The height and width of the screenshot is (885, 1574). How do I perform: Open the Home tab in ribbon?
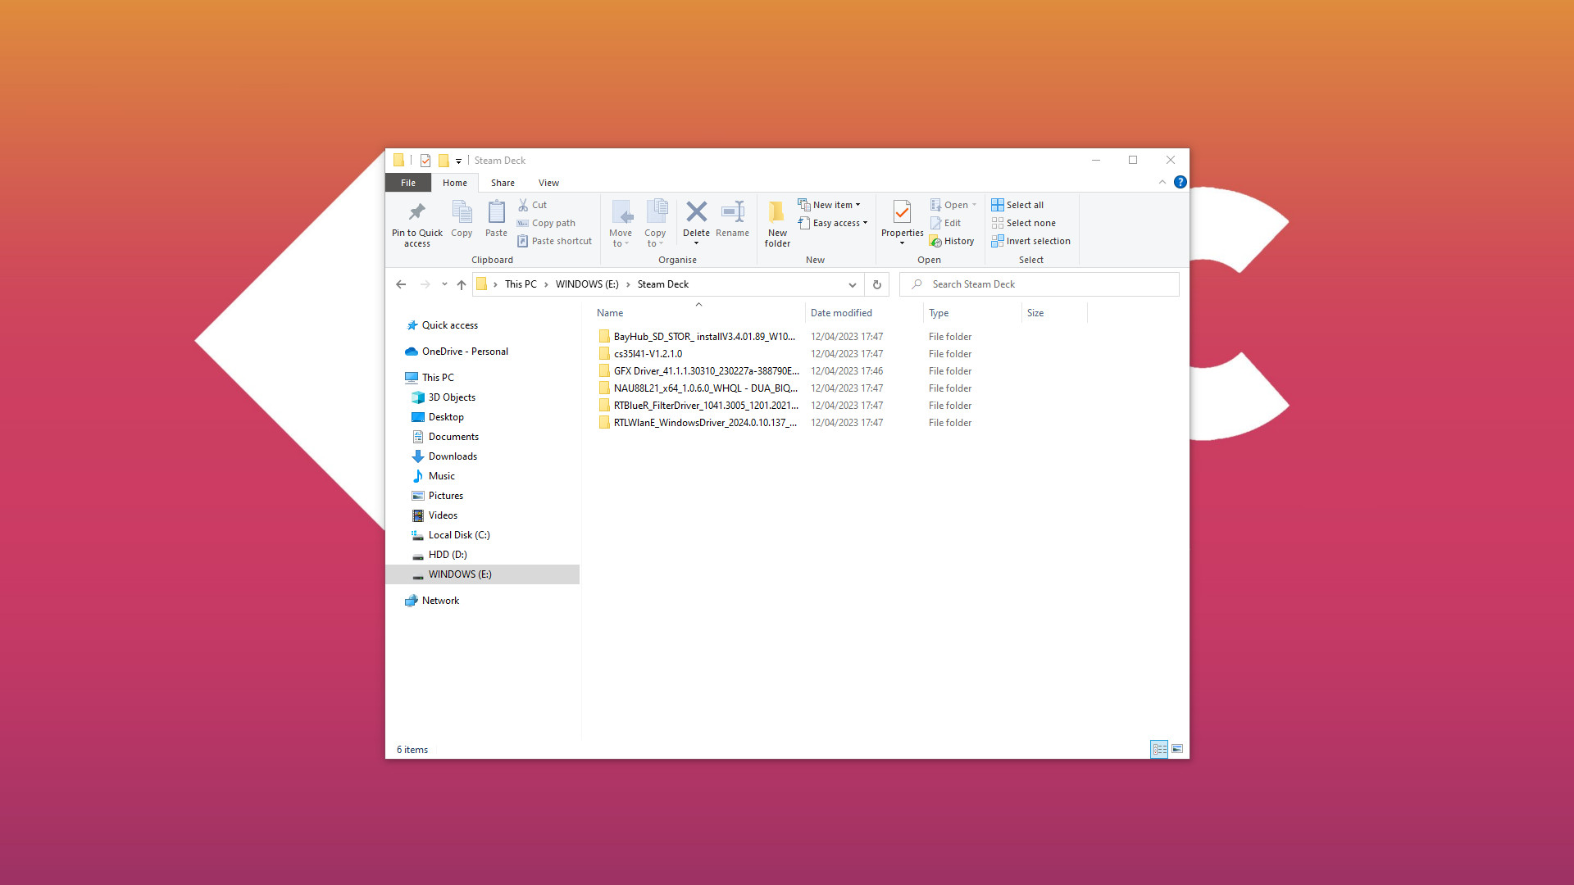(x=453, y=182)
